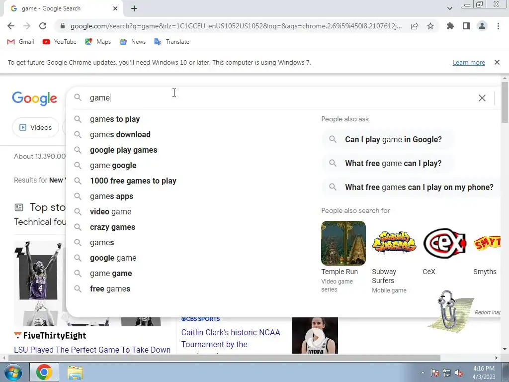509x382 pixels.
Task: Click the Report inappropriate predictions link
Action: (x=487, y=312)
